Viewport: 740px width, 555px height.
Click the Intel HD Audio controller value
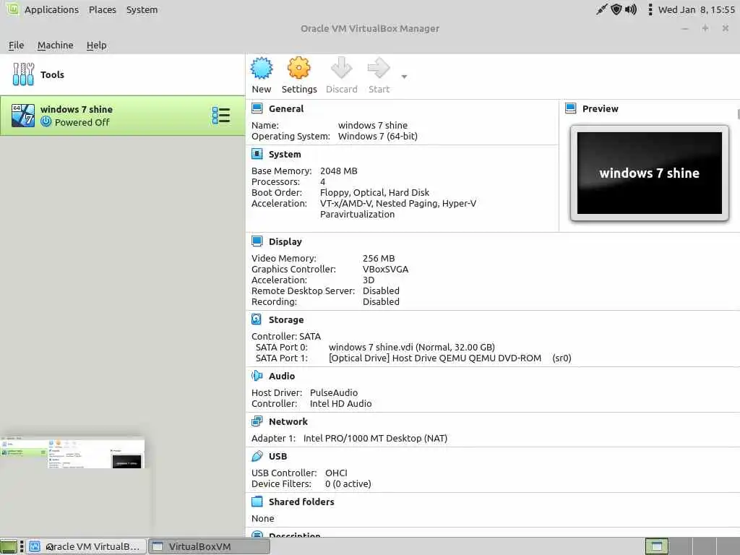click(340, 403)
